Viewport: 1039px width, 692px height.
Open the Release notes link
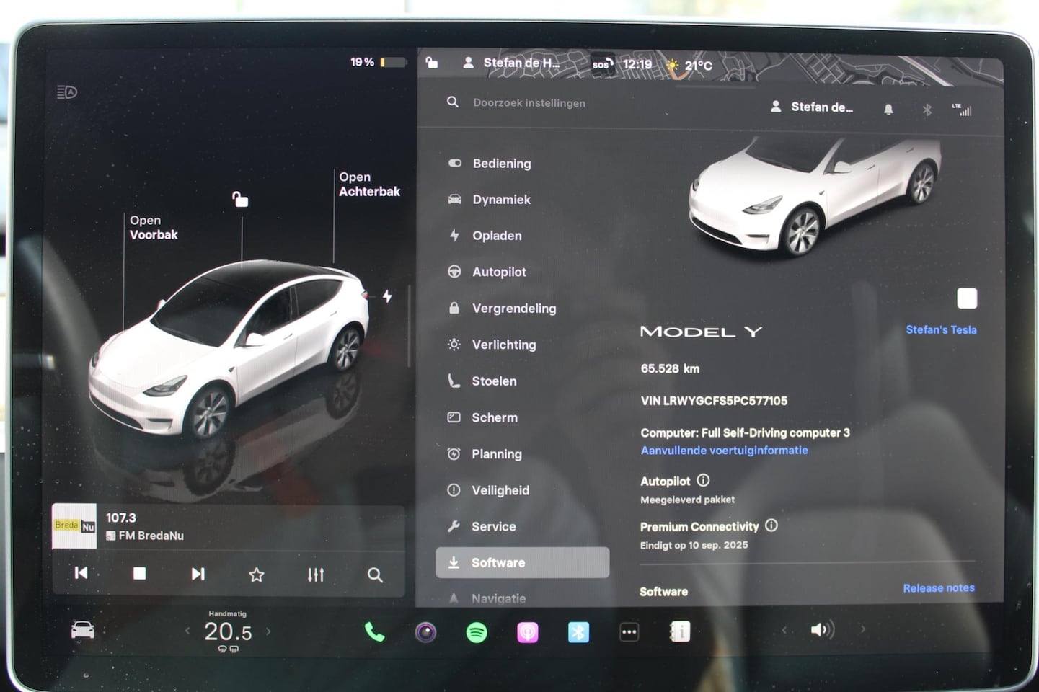(938, 588)
